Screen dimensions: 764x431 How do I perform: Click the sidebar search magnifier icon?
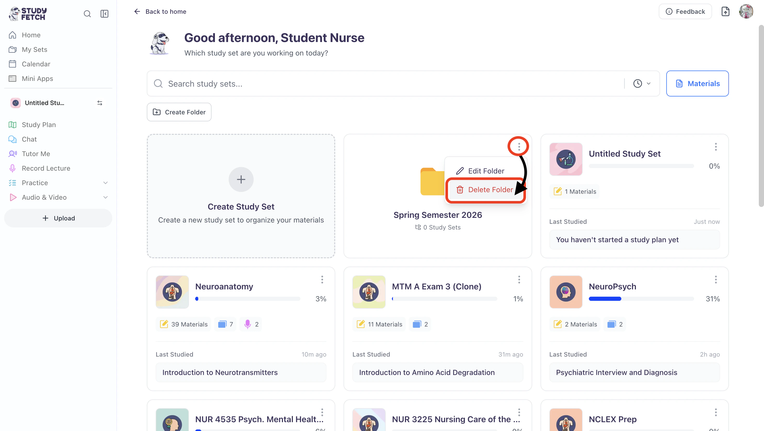[87, 14]
